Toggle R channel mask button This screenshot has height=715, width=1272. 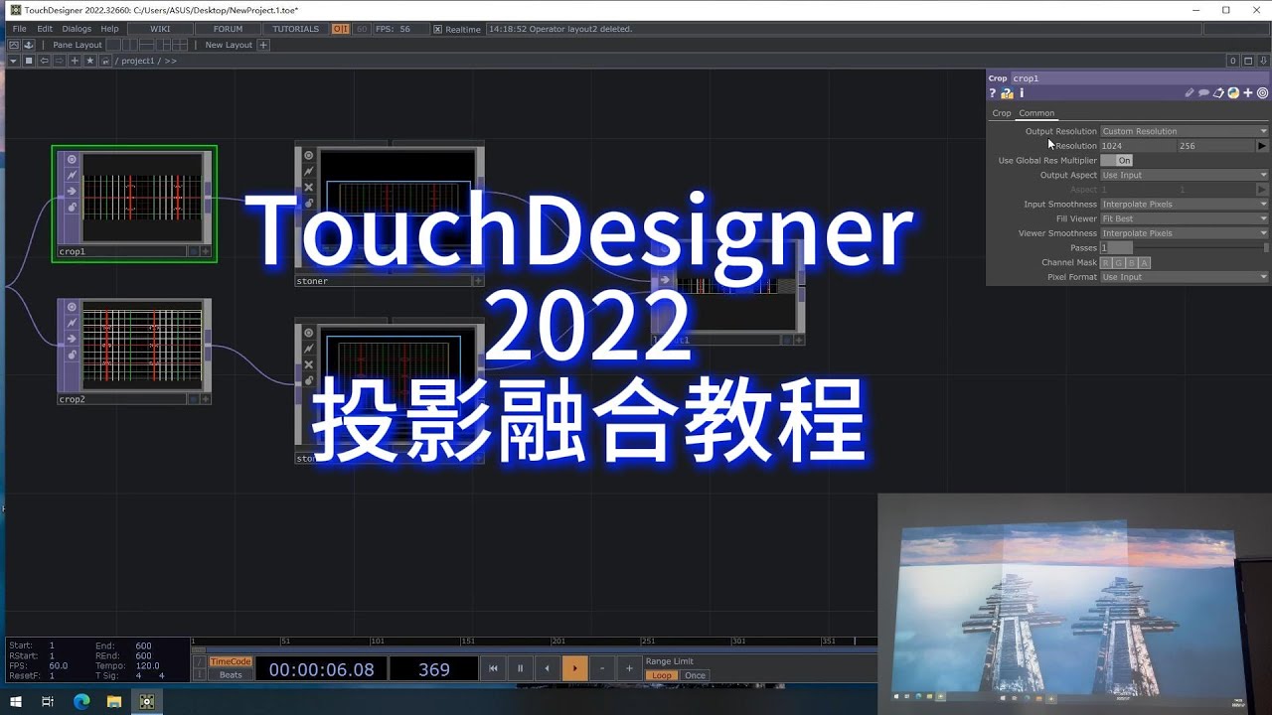tap(1106, 262)
